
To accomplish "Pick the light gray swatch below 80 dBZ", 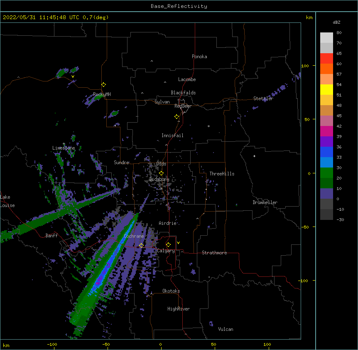I will pyautogui.click(x=326, y=38).
